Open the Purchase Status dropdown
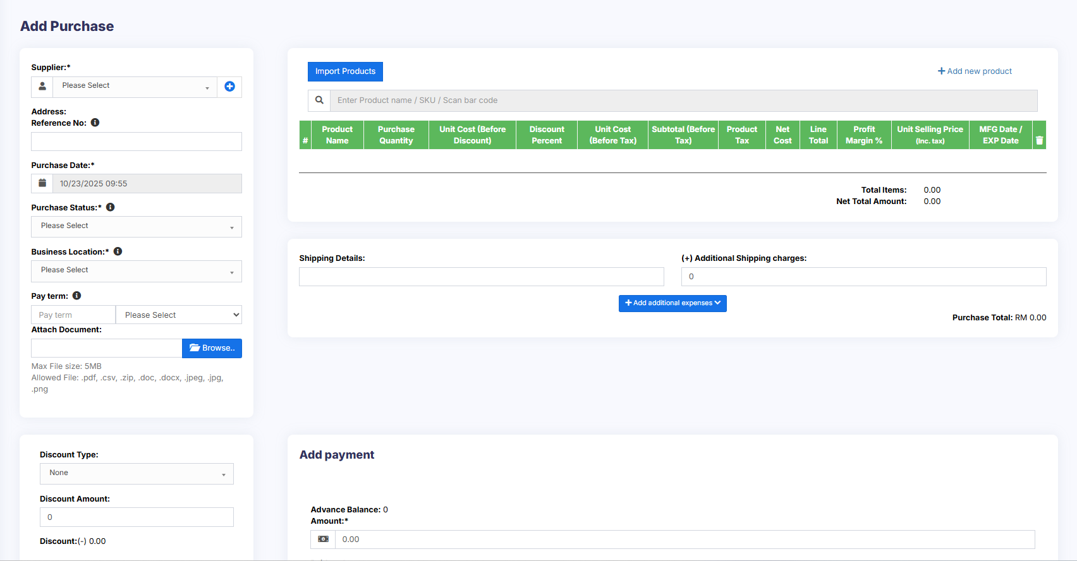Image resolution: width=1077 pixels, height=561 pixels. coord(136,227)
